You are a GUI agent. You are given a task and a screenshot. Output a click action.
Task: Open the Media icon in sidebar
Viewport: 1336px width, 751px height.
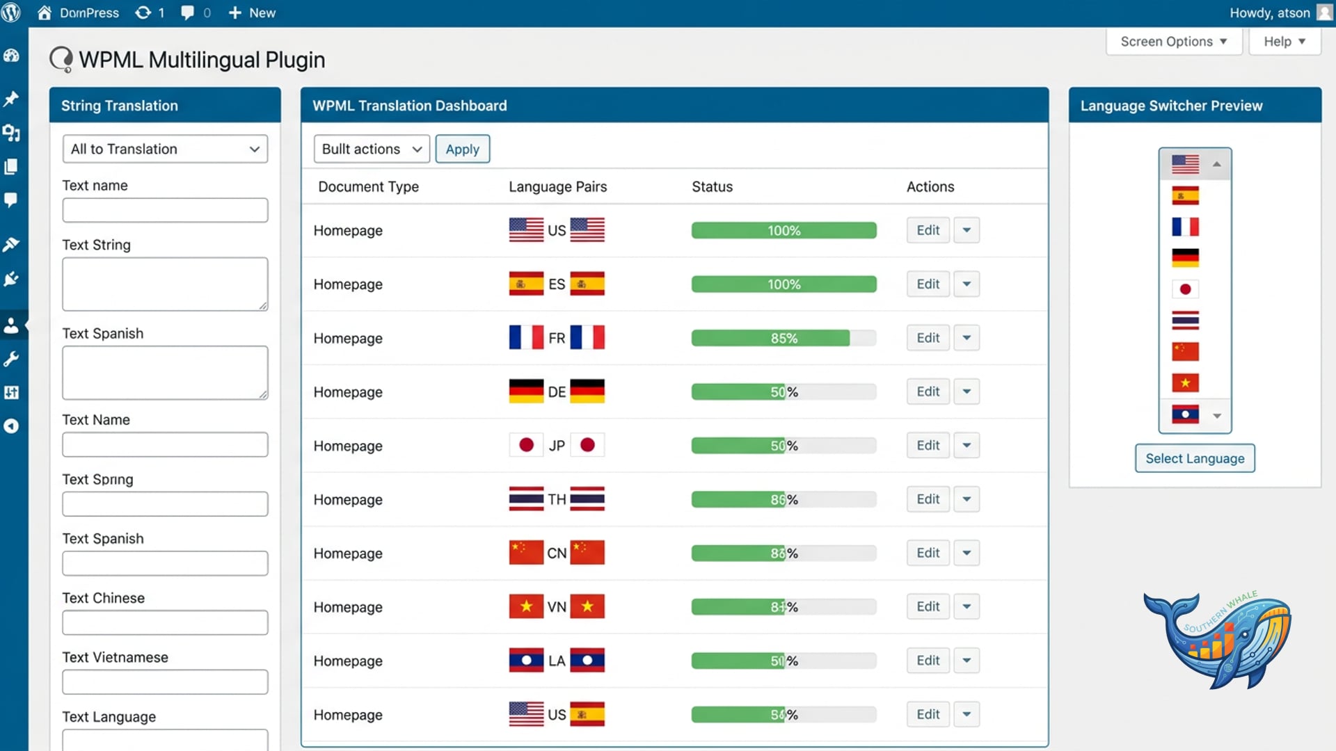tap(11, 132)
